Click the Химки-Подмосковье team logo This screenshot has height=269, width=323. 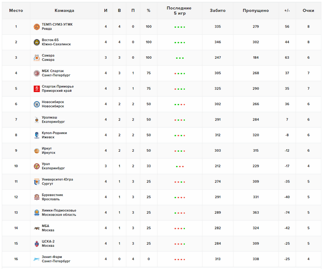(37, 212)
